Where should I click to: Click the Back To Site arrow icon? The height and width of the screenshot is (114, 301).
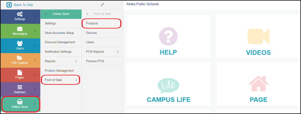pyautogui.click(x=9, y=5)
